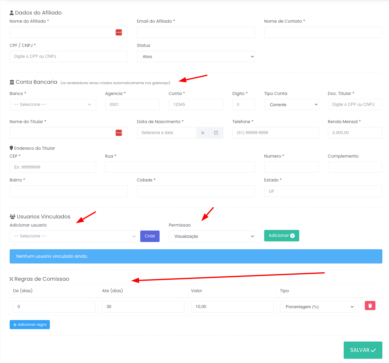
Task: Focus the Conta number field
Action: [x=196, y=104]
